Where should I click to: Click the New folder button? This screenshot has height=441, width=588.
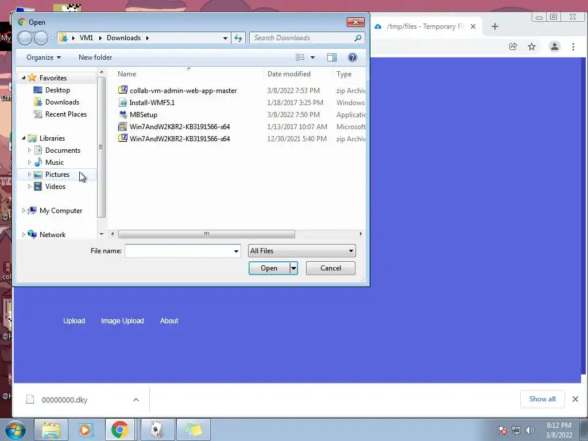pyautogui.click(x=95, y=57)
